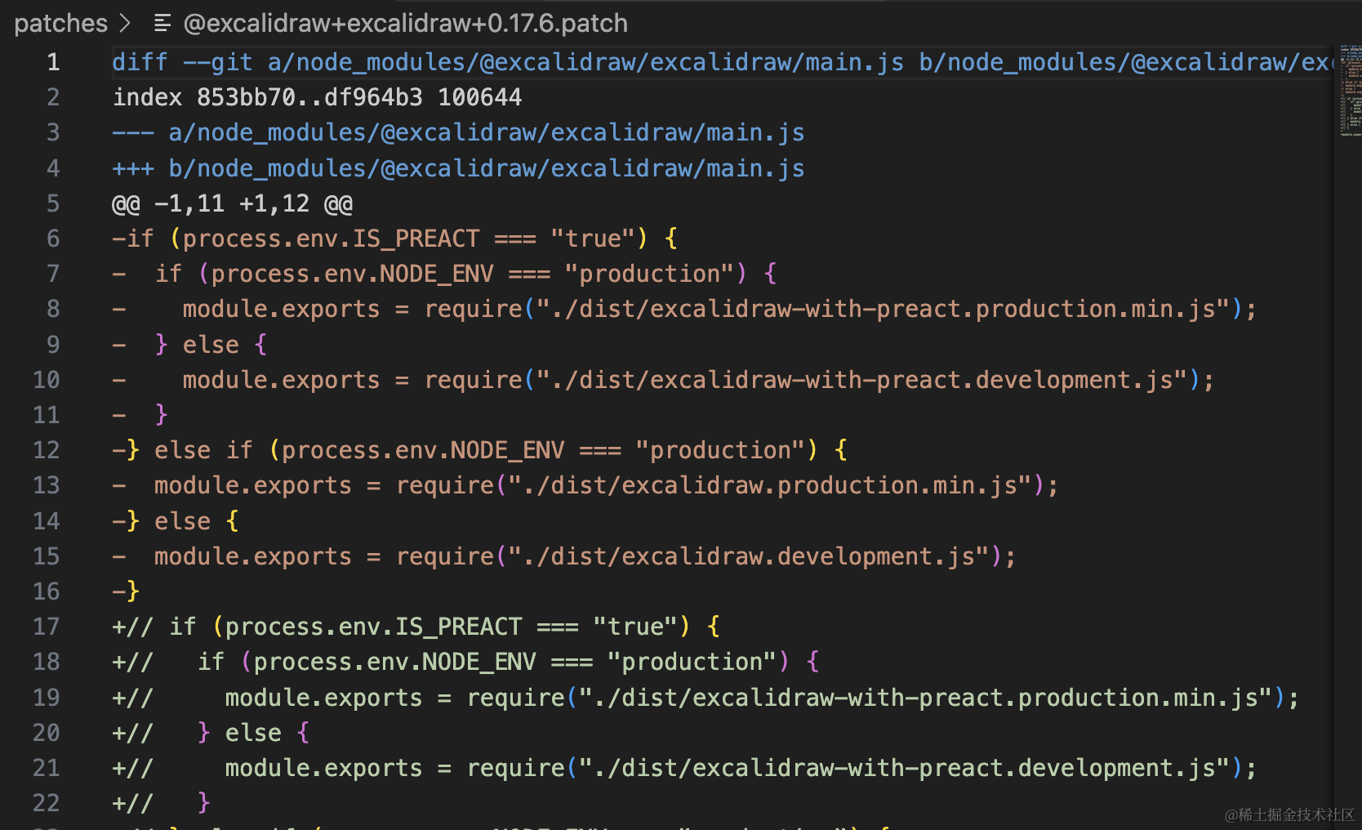The image size is (1362, 830).
Task: Click 'index 853bb70..df964b3 100644' line
Action: coord(317,97)
